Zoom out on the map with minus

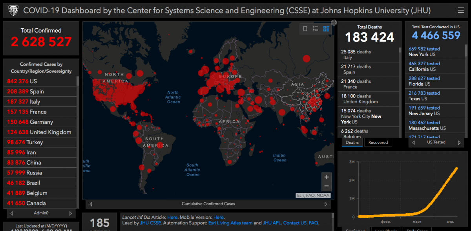point(327,186)
